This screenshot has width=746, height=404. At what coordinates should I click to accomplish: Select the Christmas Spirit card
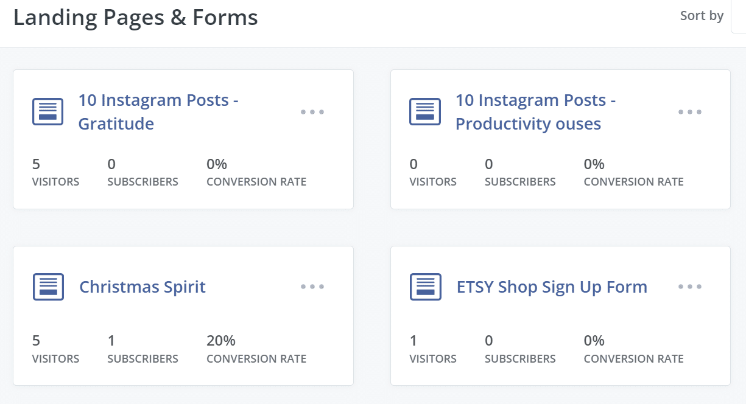point(183,316)
